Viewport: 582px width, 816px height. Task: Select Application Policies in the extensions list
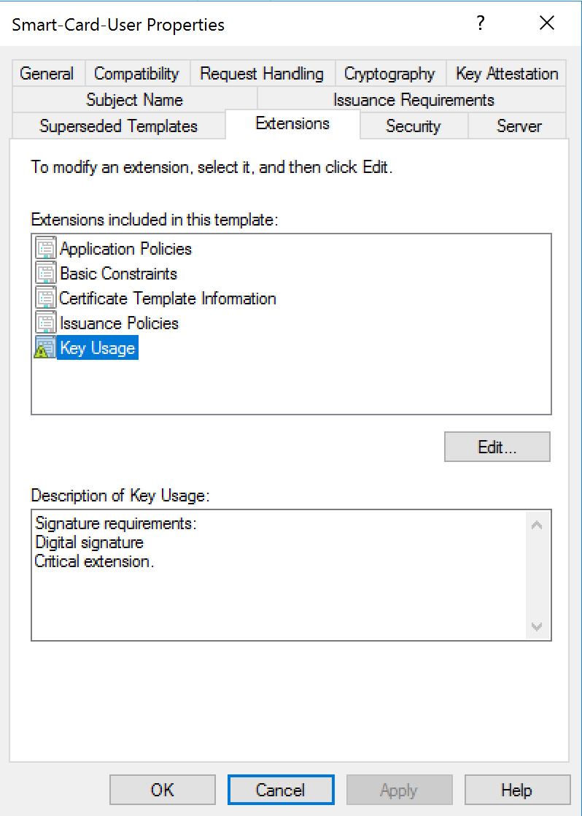[126, 248]
